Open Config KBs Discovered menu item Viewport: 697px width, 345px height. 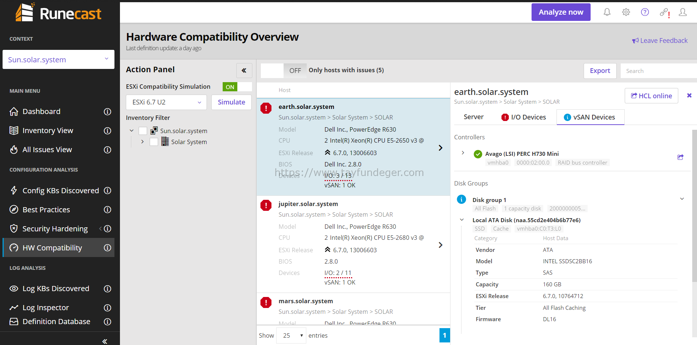tap(61, 190)
